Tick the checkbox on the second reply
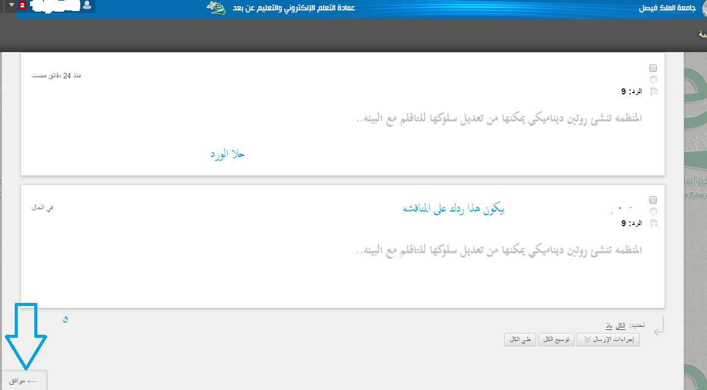707x390 pixels. pyautogui.click(x=653, y=200)
